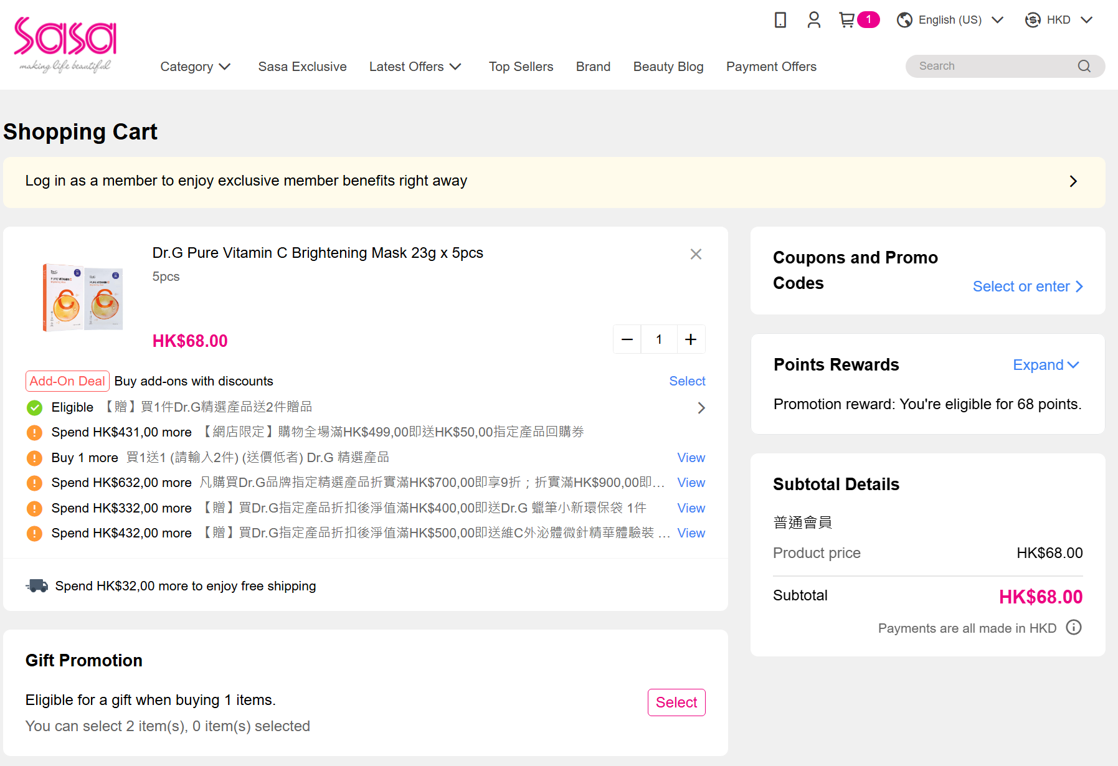The image size is (1118, 766).
Task: Click the 'Payments are all made in HKD' note
Action: click(x=967, y=628)
